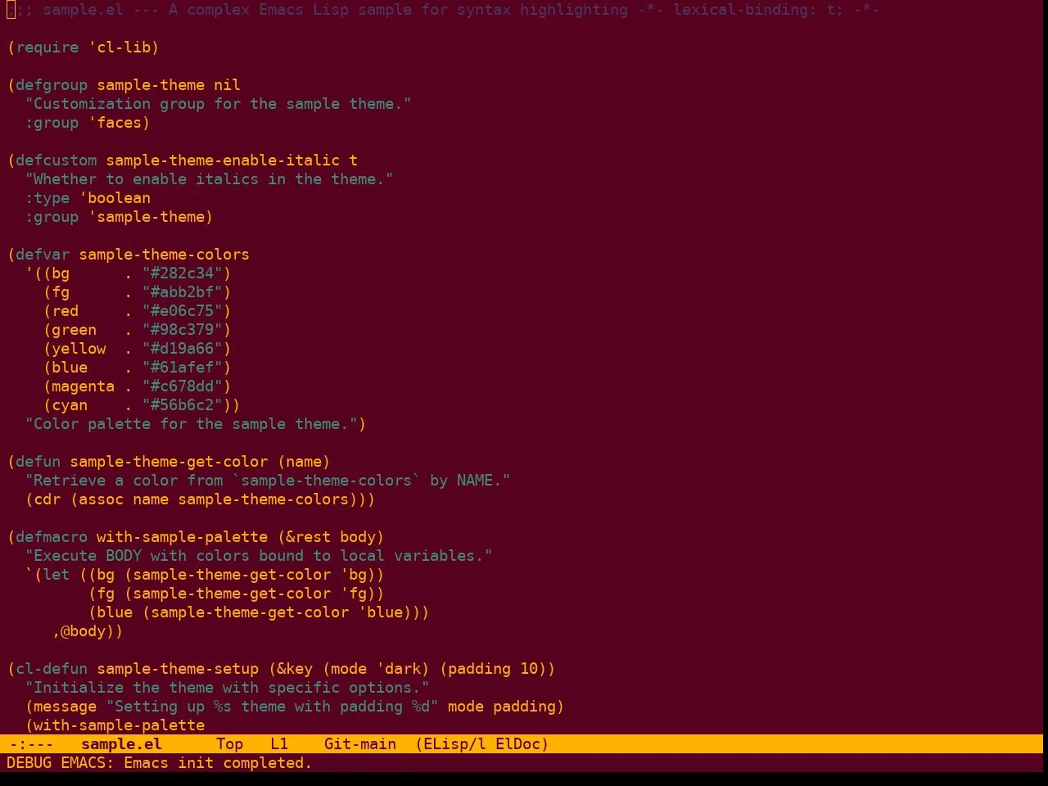1048x786 pixels.
Task: Click the "#abb2bf" color string
Action: click(183, 292)
